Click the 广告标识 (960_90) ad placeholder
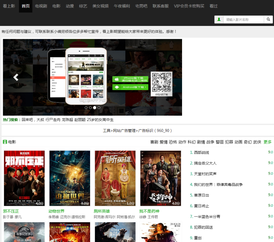The width and height of the screenshot is (274, 242). click(137, 131)
